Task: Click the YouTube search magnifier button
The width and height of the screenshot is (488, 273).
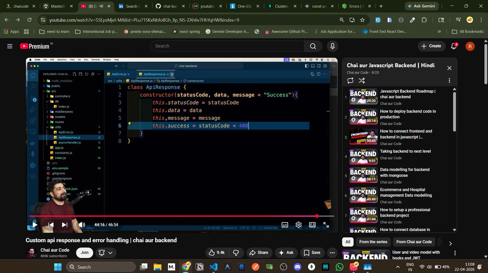Action: (313, 46)
